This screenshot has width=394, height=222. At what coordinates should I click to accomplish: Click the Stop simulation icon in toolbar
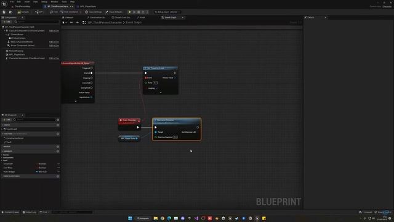pyautogui.click(x=139, y=12)
